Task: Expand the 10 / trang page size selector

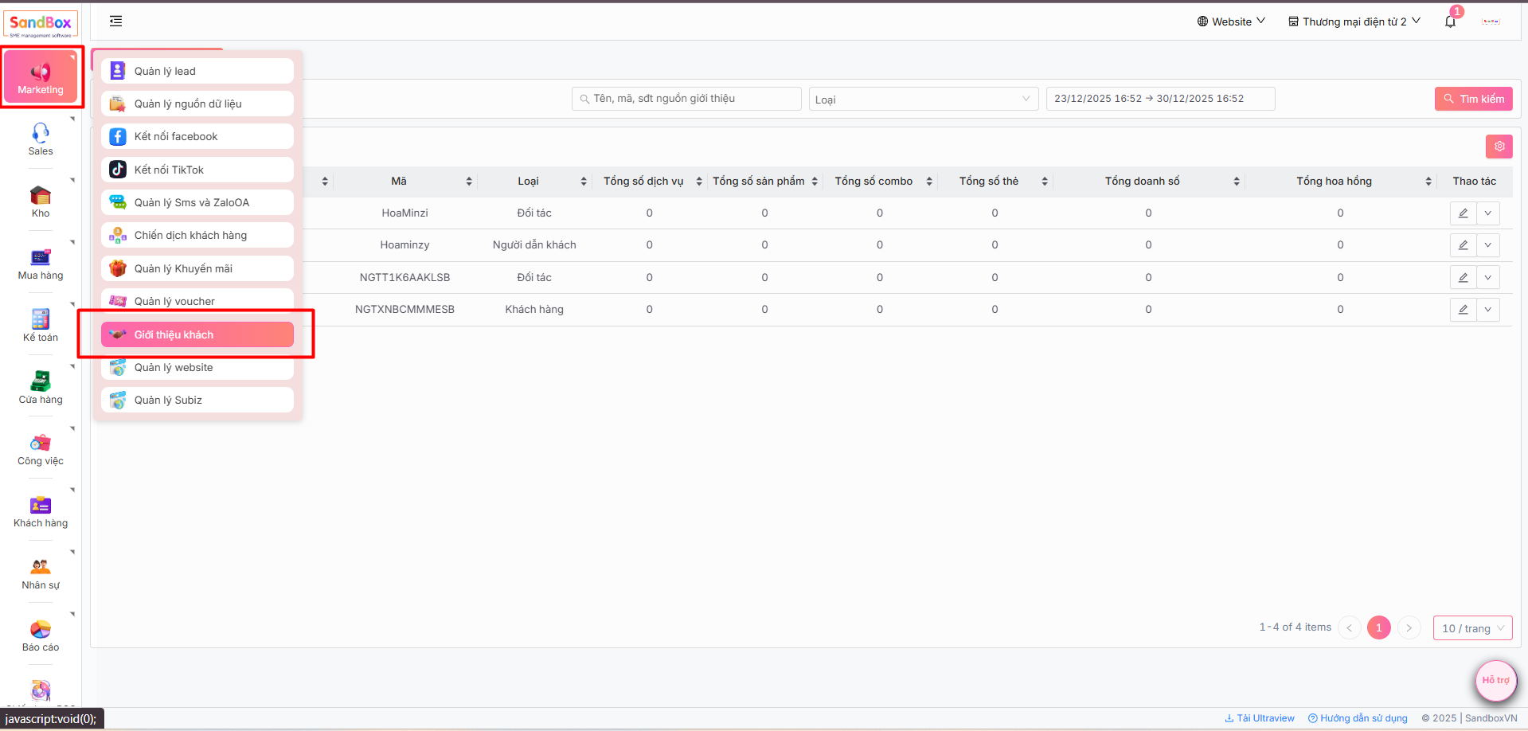Action: [1472, 628]
